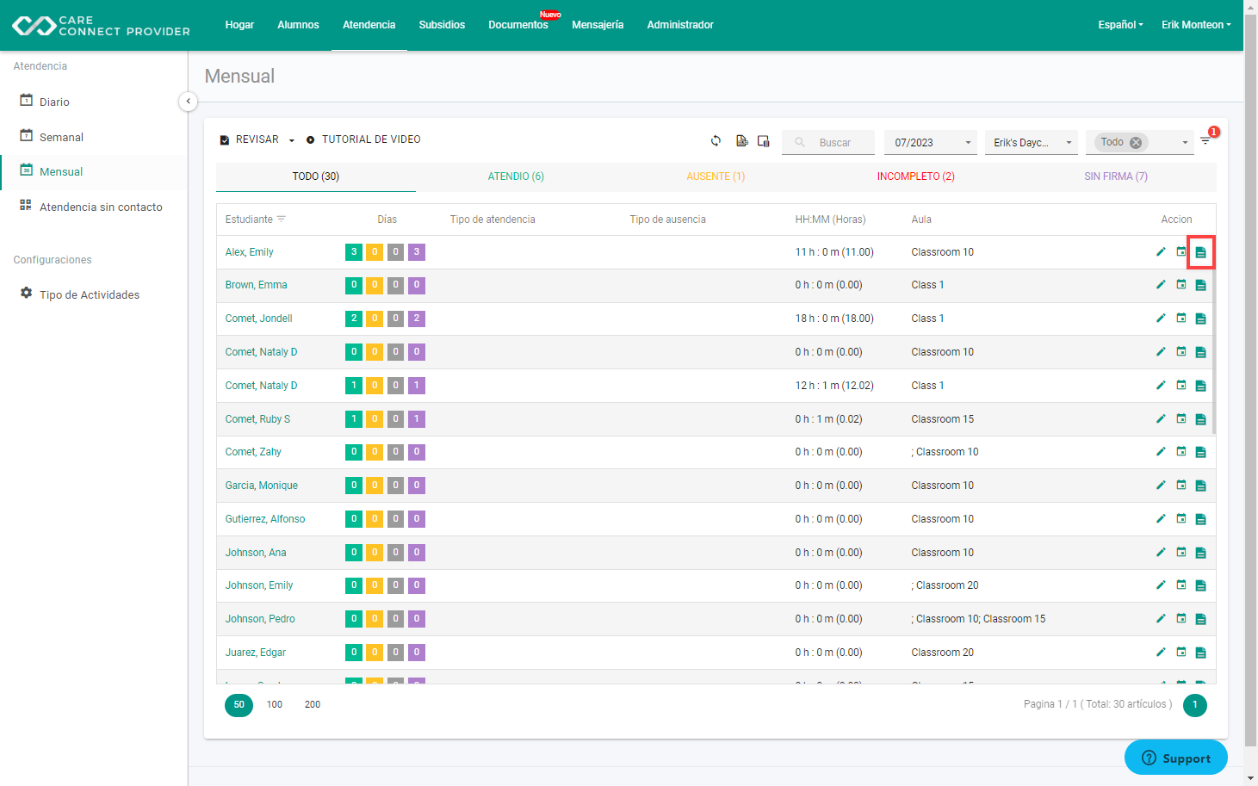Switch to the TODO (30) tab
Screen dimensions: 1258x786
pos(316,176)
